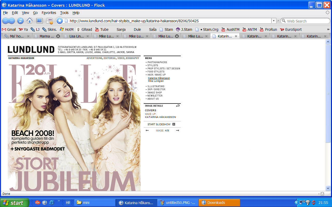Open the LJ bookmark
332x207 pixels.
(x=35, y=29)
